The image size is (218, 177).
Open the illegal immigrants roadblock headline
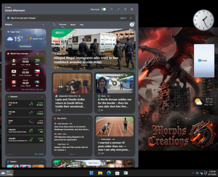86,60
